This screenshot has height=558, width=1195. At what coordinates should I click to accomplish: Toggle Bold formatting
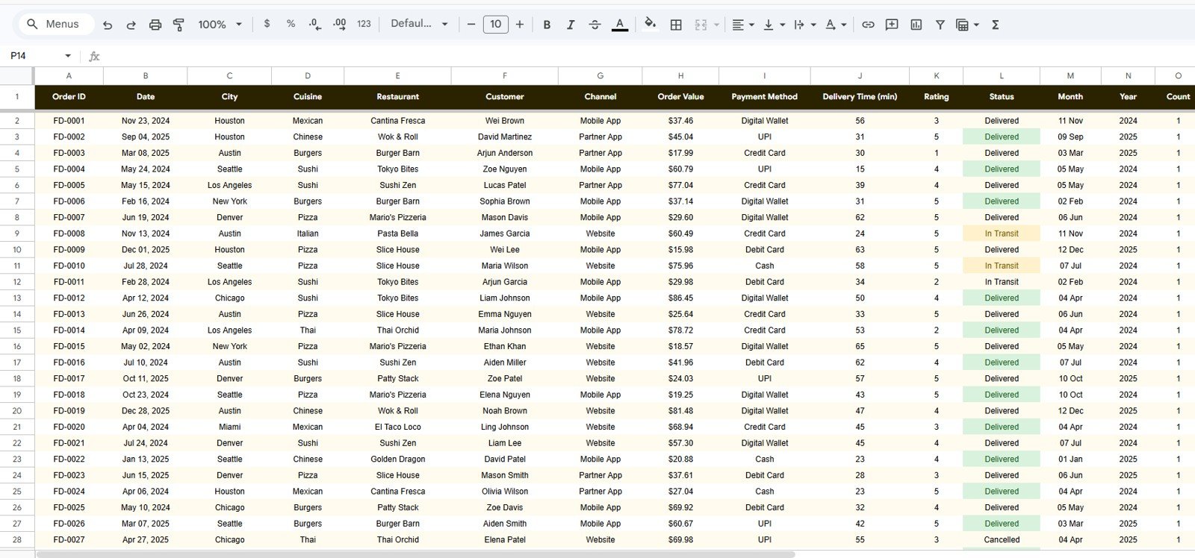547,25
